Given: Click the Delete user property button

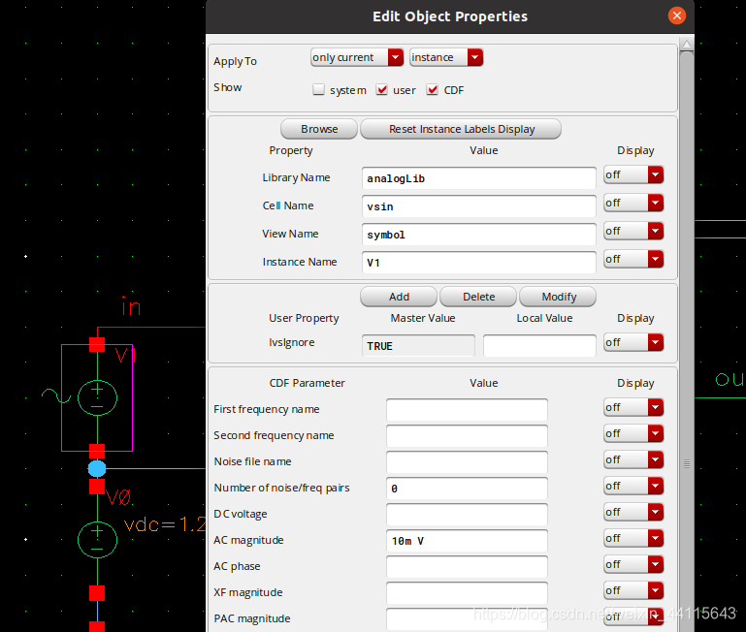Looking at the screenshot, I should tap(478, 297).
